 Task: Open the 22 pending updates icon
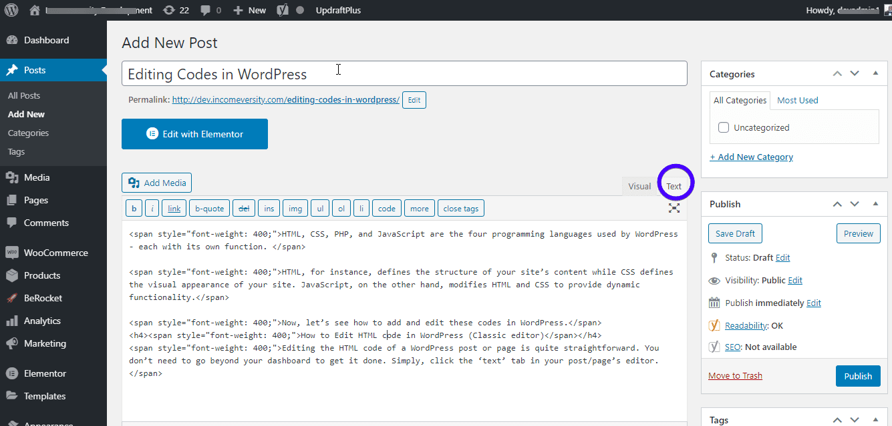tap(176, 10)
